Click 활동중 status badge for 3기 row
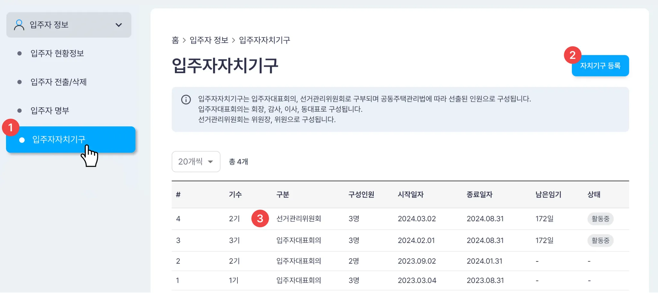The image size is (658, 293). [600, 240]
